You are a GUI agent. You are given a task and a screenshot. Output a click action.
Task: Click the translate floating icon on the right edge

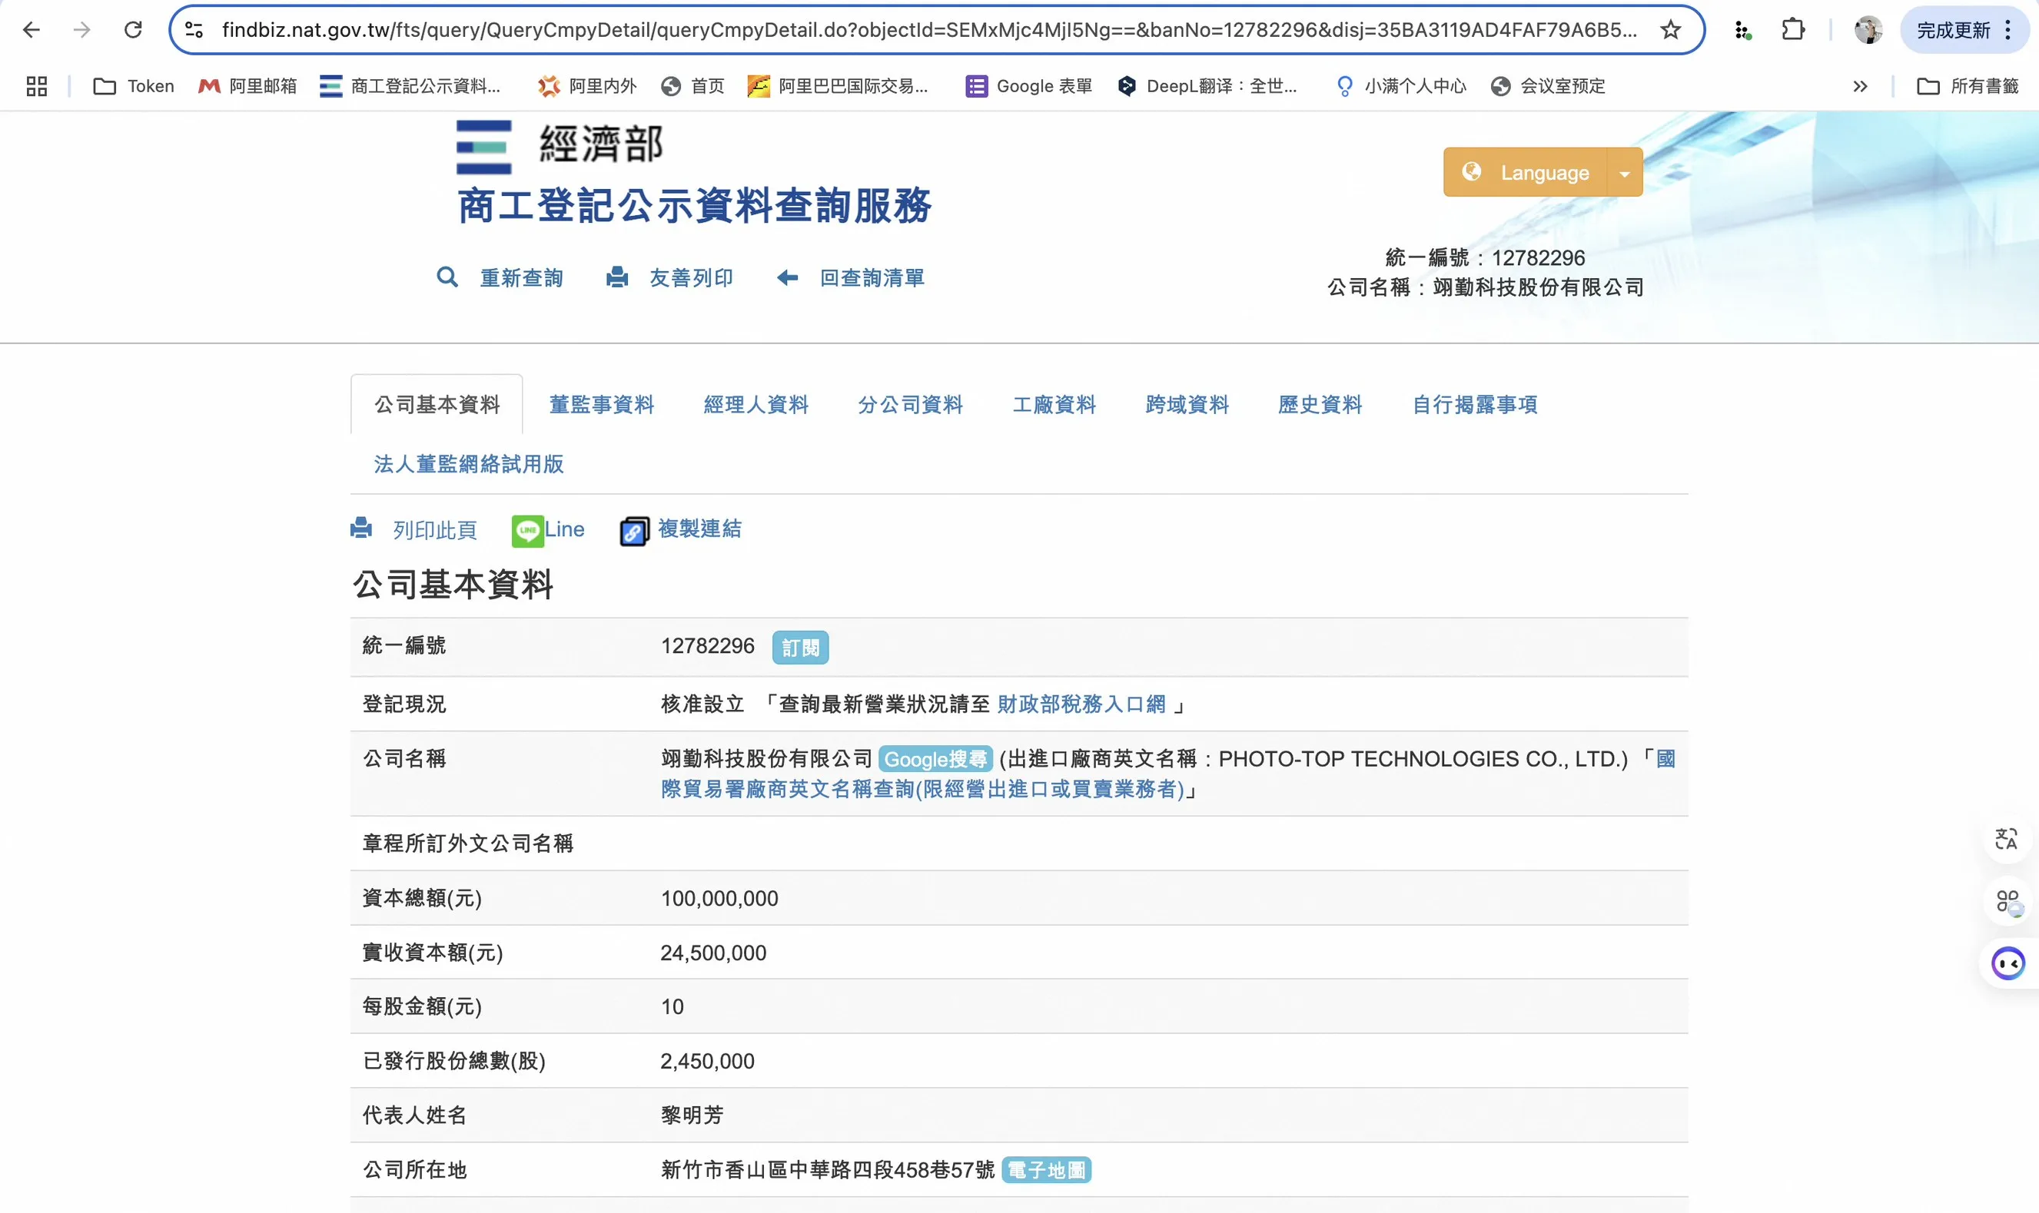pos(2006,839)
